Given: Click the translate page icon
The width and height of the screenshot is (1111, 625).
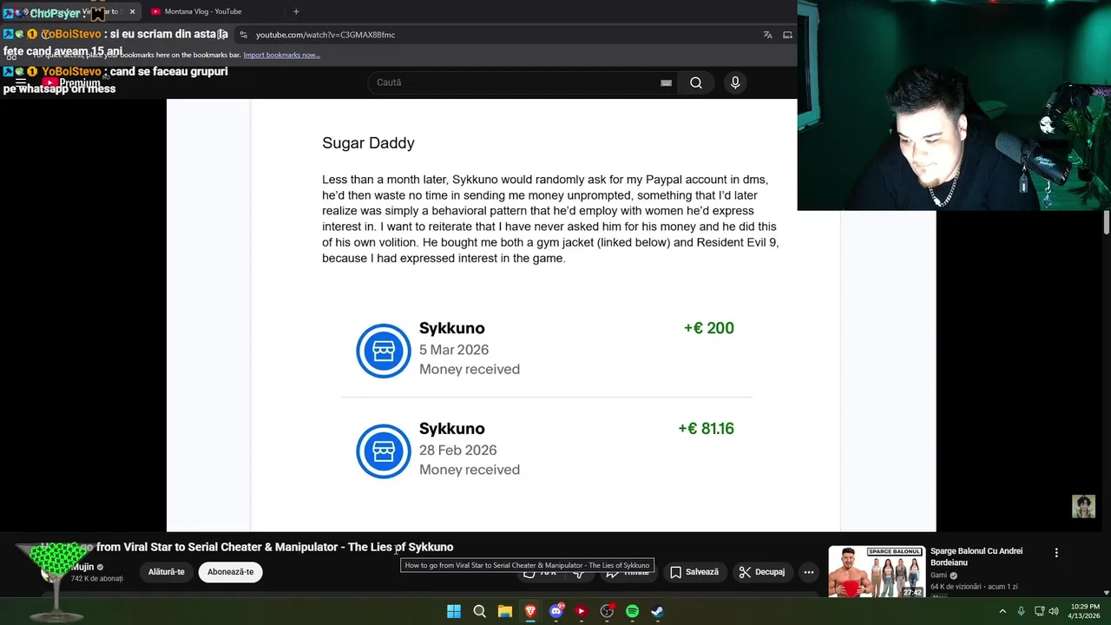Looking at the screenshot, I should point(767,35).
